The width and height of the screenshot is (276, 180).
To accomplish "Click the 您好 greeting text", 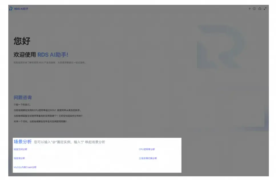I will [x=22, y=41].
